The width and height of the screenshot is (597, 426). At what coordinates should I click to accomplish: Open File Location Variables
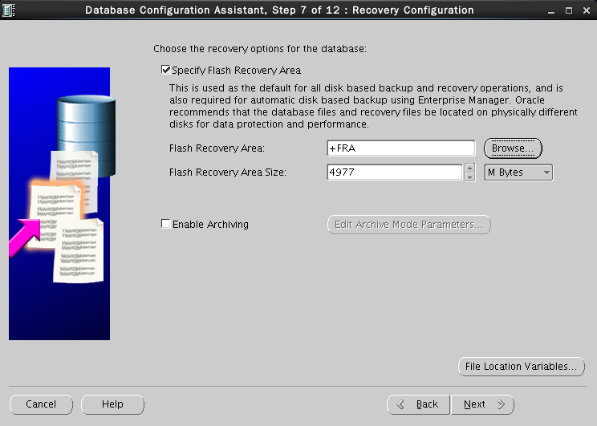[x=519, y=367]
